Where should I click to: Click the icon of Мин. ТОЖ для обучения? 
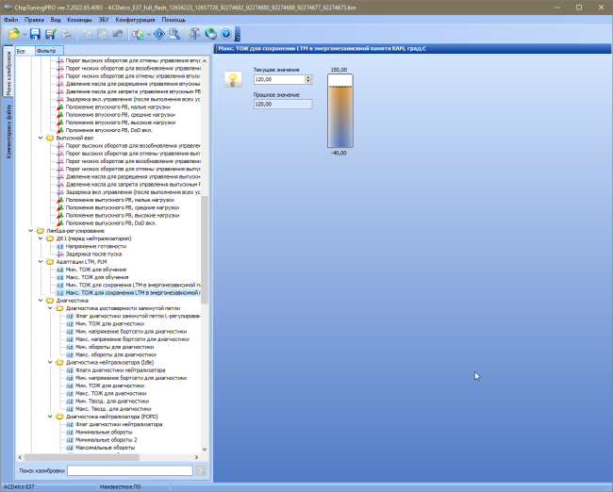(x=59, y=270)
